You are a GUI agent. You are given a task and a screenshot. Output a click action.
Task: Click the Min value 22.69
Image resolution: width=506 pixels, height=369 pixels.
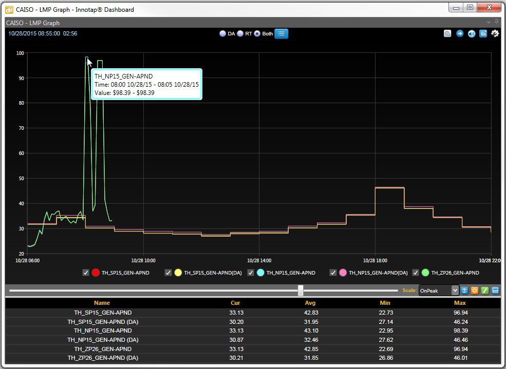(386, 349)
